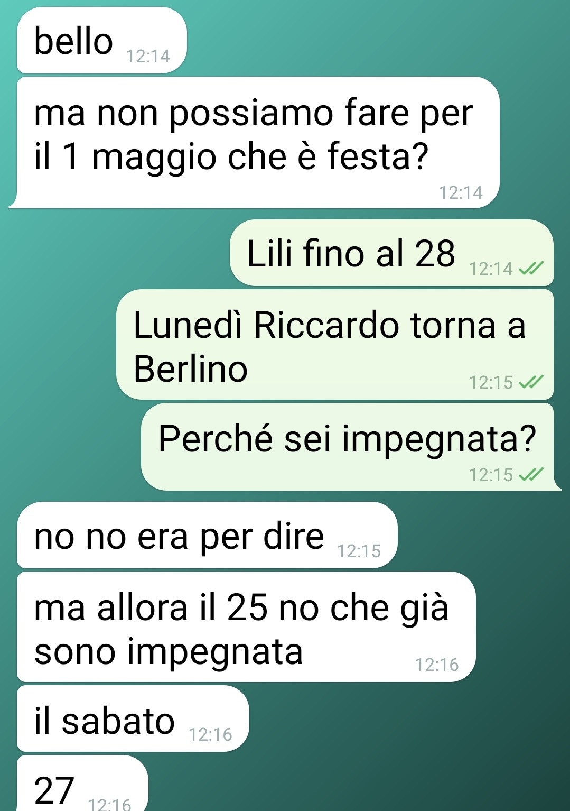Tap the 12:15 timestamp on the Berlino message
Screen dimensions: 570x811
[491, 382]
